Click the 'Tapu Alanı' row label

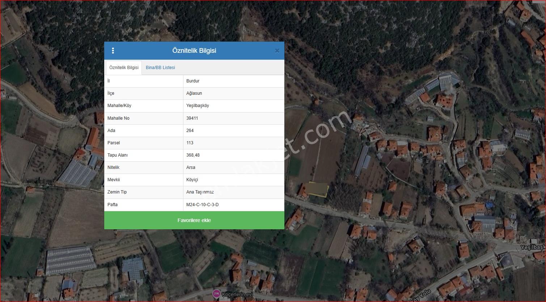tap(118, 155)
